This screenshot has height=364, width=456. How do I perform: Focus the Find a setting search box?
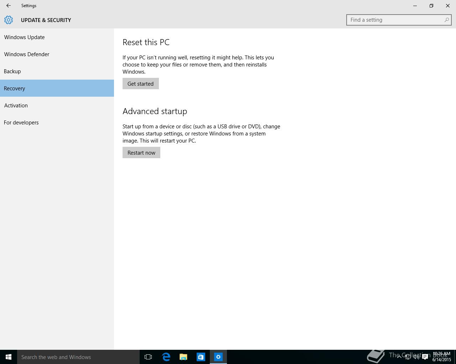[399, 20]
